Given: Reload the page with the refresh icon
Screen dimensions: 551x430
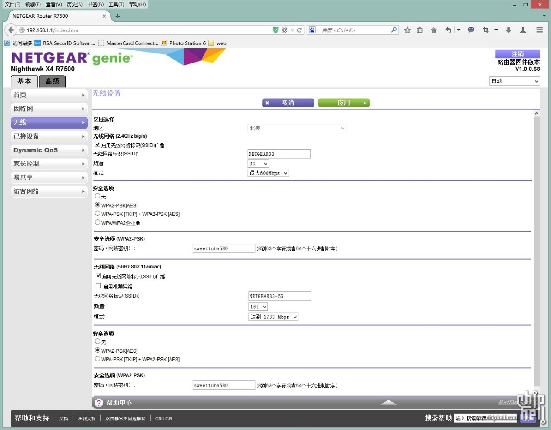Looking at the screenshot, I should (299, 30).
